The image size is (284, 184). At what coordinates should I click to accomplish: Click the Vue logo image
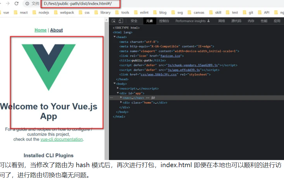pos(49,67)
